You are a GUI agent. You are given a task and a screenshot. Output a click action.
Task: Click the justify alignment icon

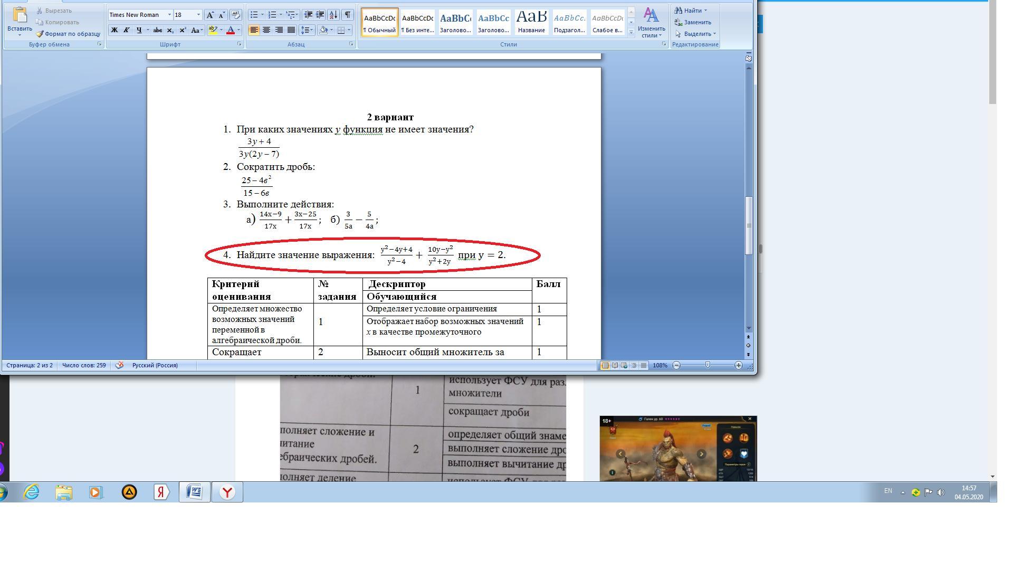[x=291, y=30]
